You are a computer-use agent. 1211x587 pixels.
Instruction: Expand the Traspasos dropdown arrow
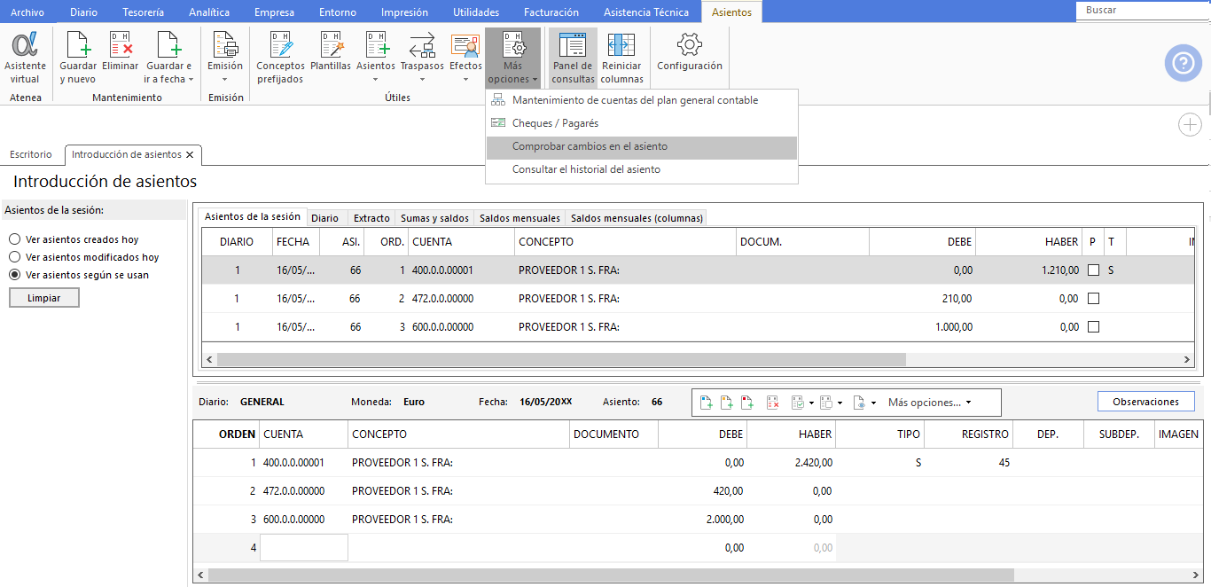(x=422, y=79)
